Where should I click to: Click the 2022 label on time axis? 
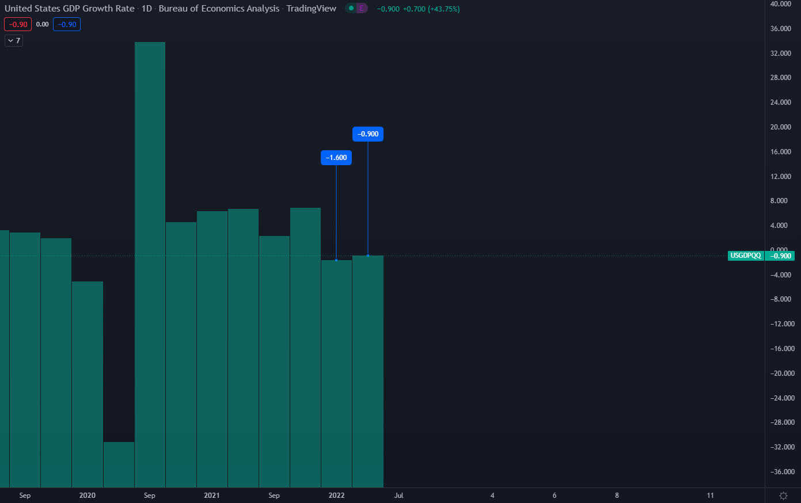coord(336,496)
